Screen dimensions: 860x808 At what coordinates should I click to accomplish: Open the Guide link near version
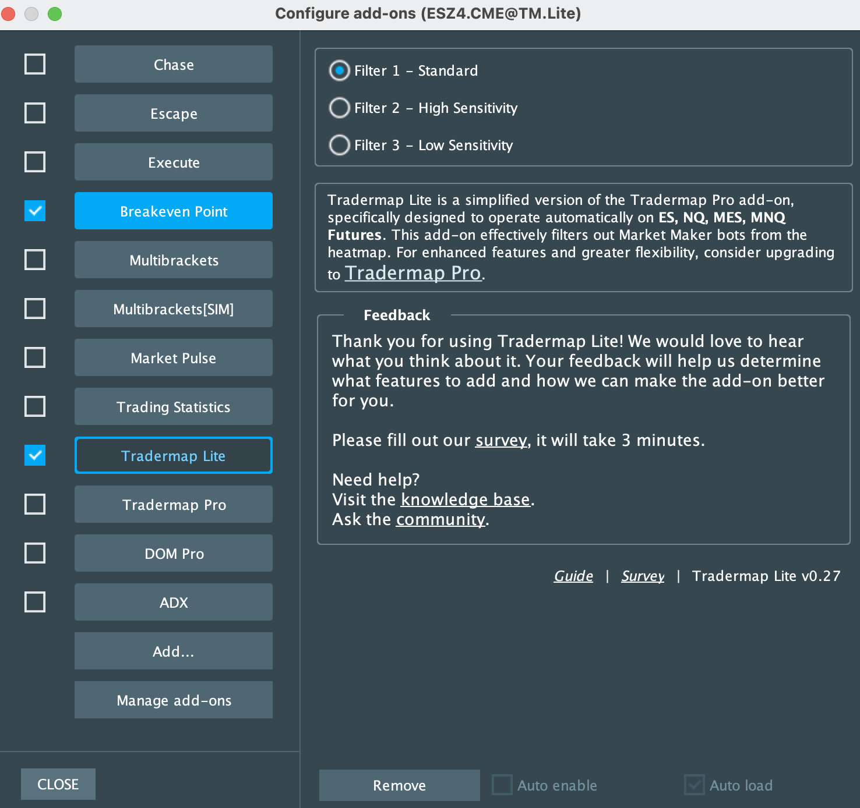[x=573, y=576]
